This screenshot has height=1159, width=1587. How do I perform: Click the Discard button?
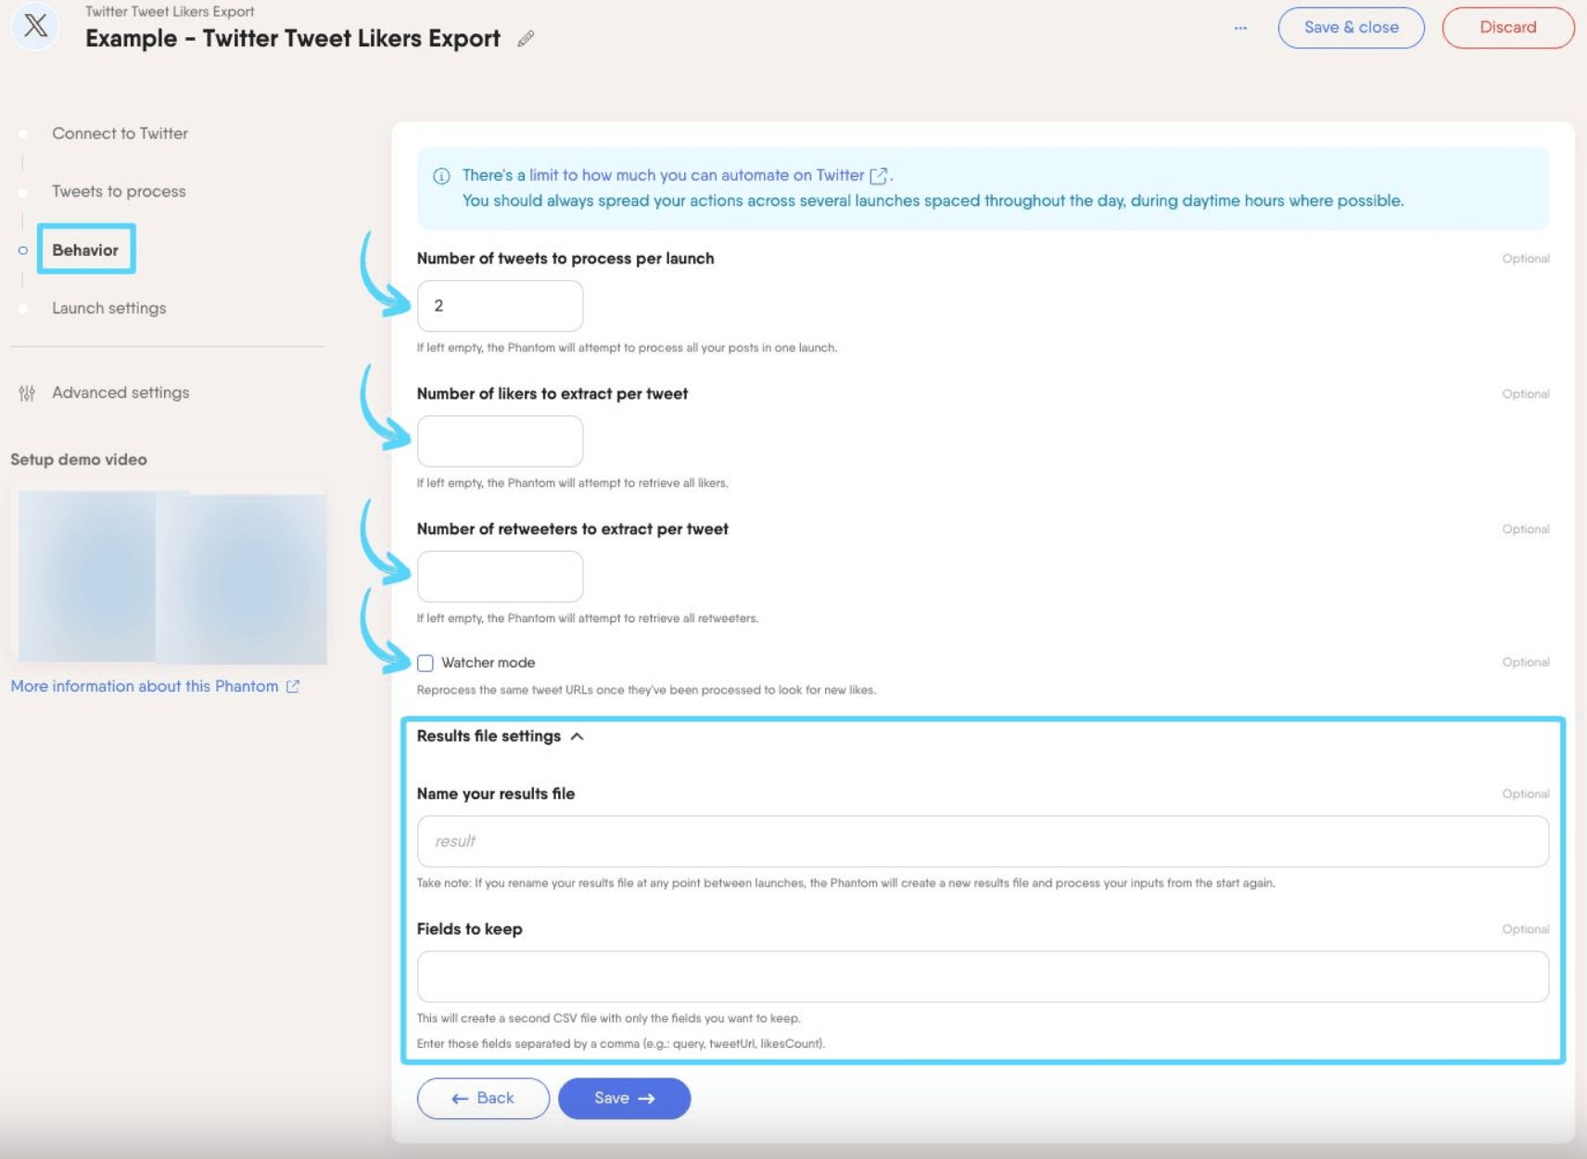1507,28
